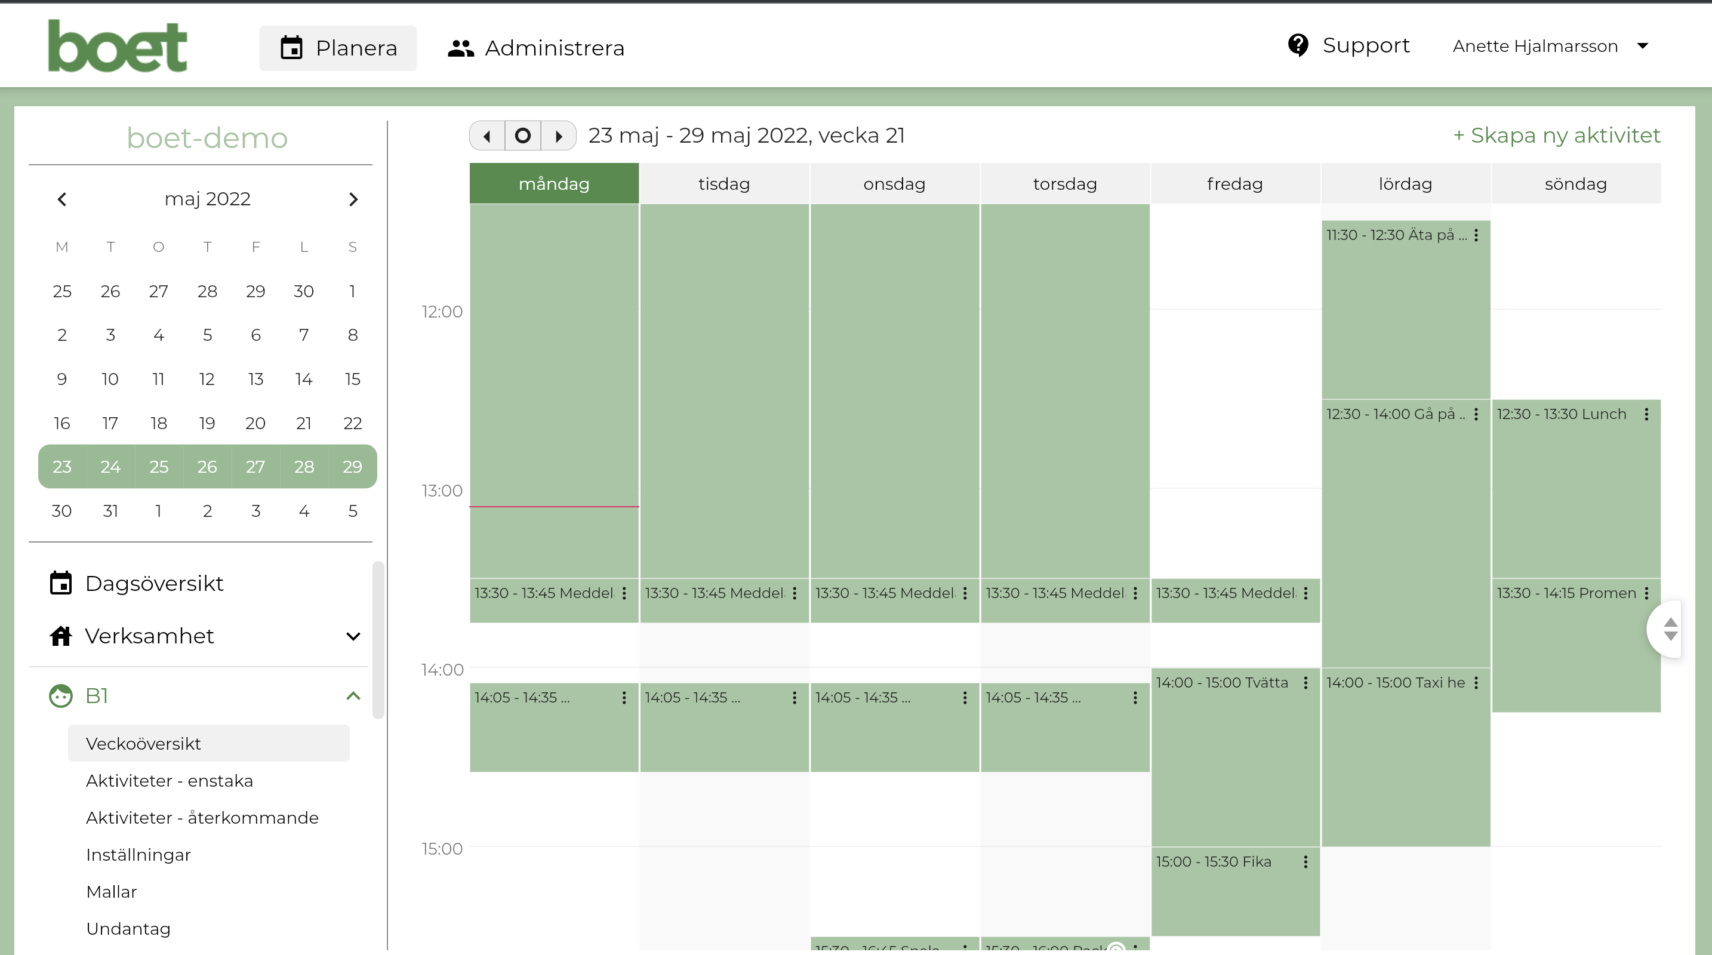Open Aktiviteter - återkommande page
Viewport: 1712px width, 955px height.
202,818
